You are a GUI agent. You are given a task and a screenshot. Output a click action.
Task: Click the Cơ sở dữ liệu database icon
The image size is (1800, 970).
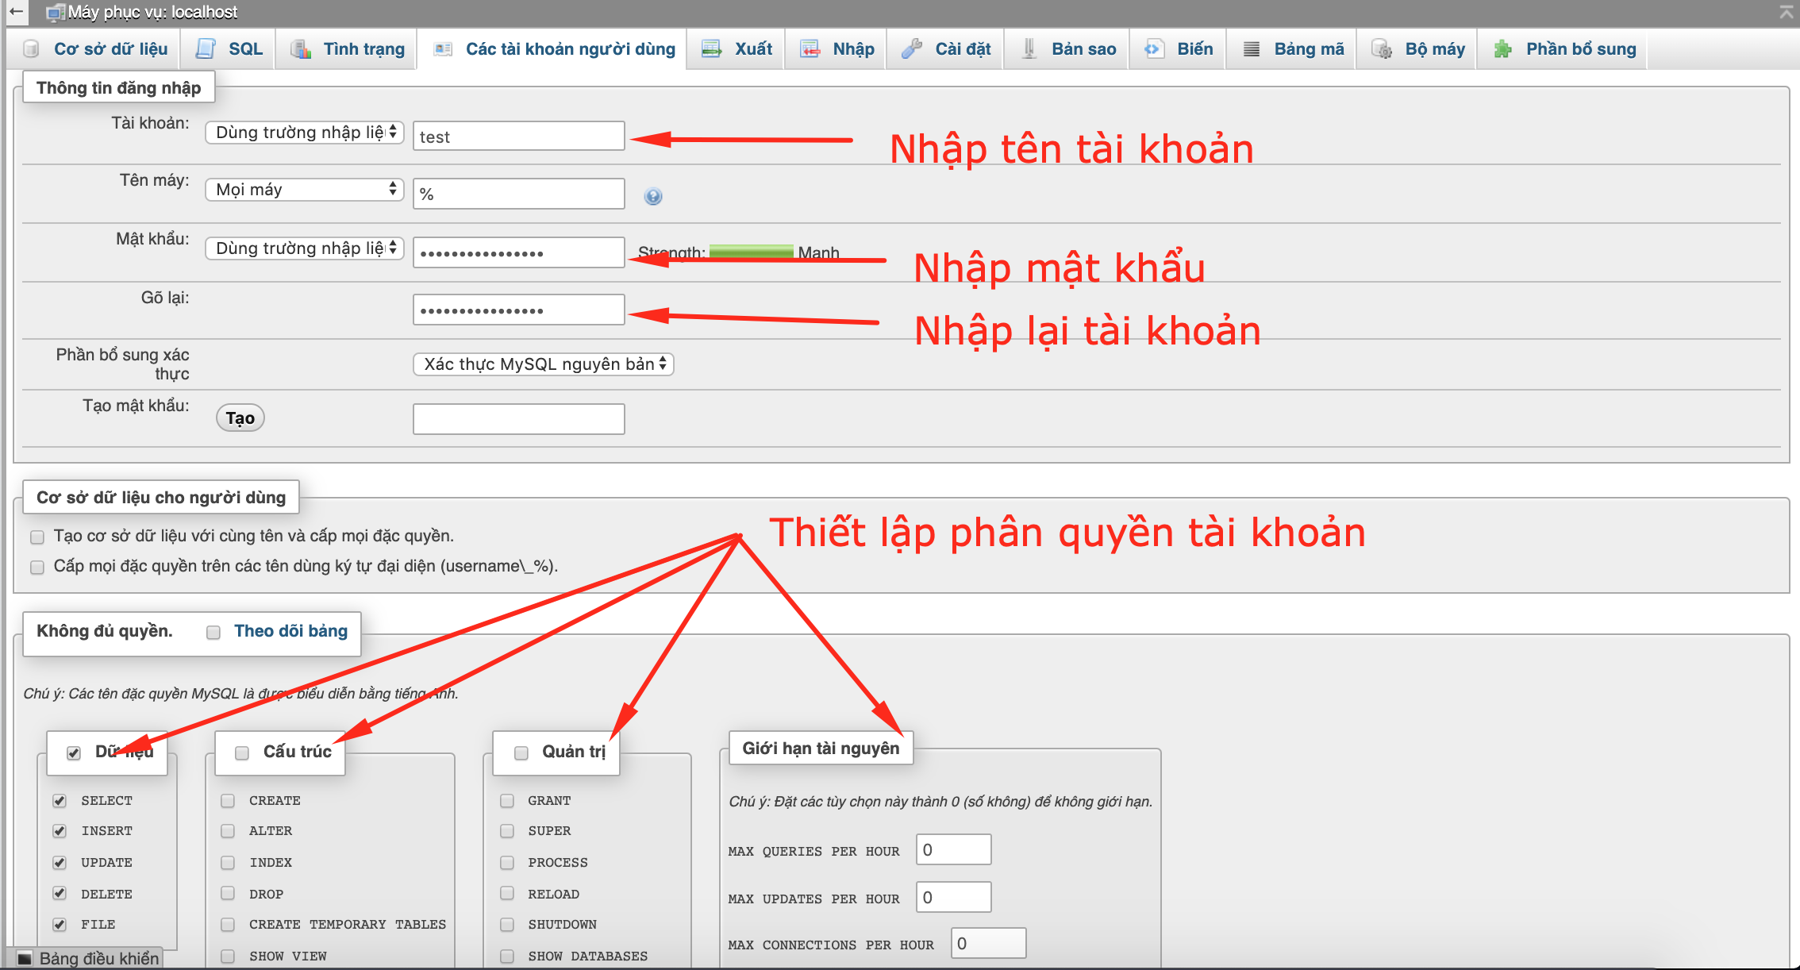tap(32, 49)
